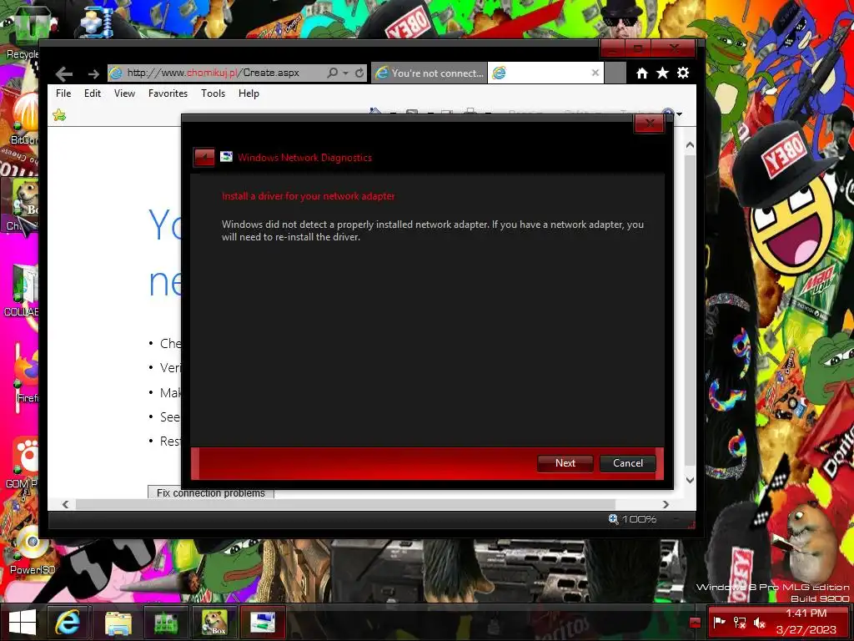Click the vertical scrollbar up arrow in IE
854x641 pixels.
690,145
